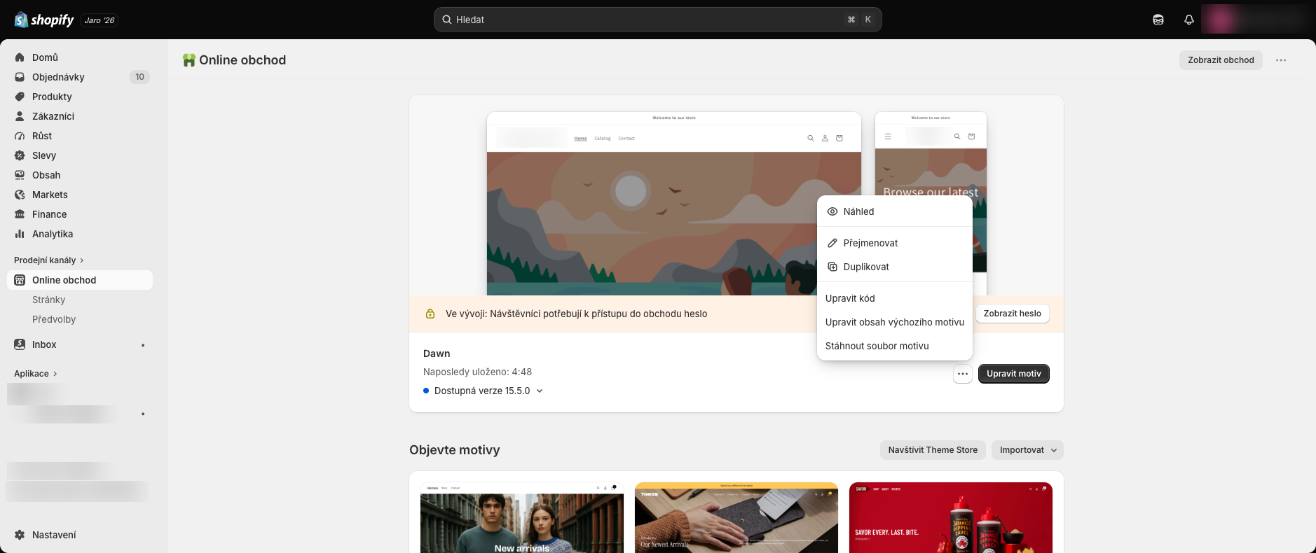Open the Tinker theme thumbnail

[x=736, y=518]
